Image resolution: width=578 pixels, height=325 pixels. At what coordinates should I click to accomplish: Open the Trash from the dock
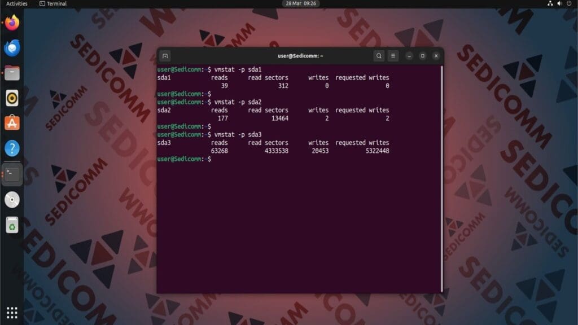click(x=11, y=225)
